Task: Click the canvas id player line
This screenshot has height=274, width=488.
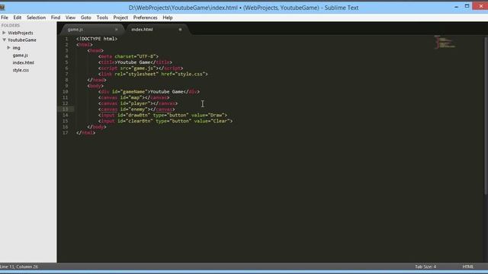Action: (138, 104)
